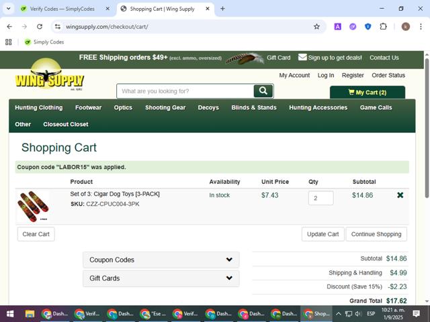Screen dimensions: 430x322
Task: Click the page vertical scrollbar
Action: (x=427, y=127)
